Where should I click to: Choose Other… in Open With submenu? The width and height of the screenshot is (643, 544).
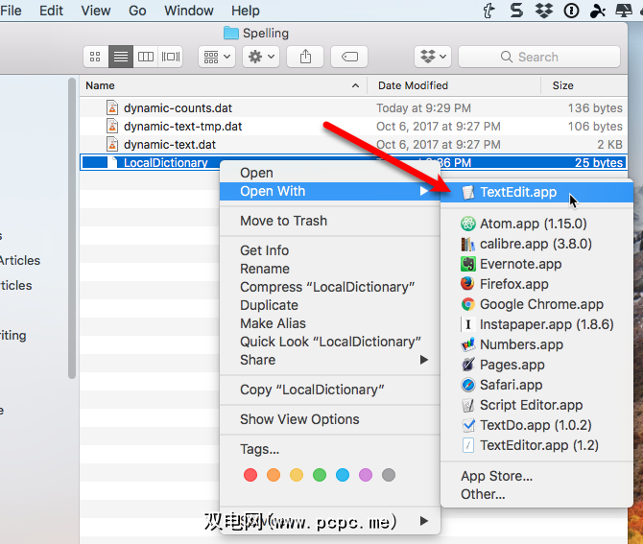click(x=536, y=494)
